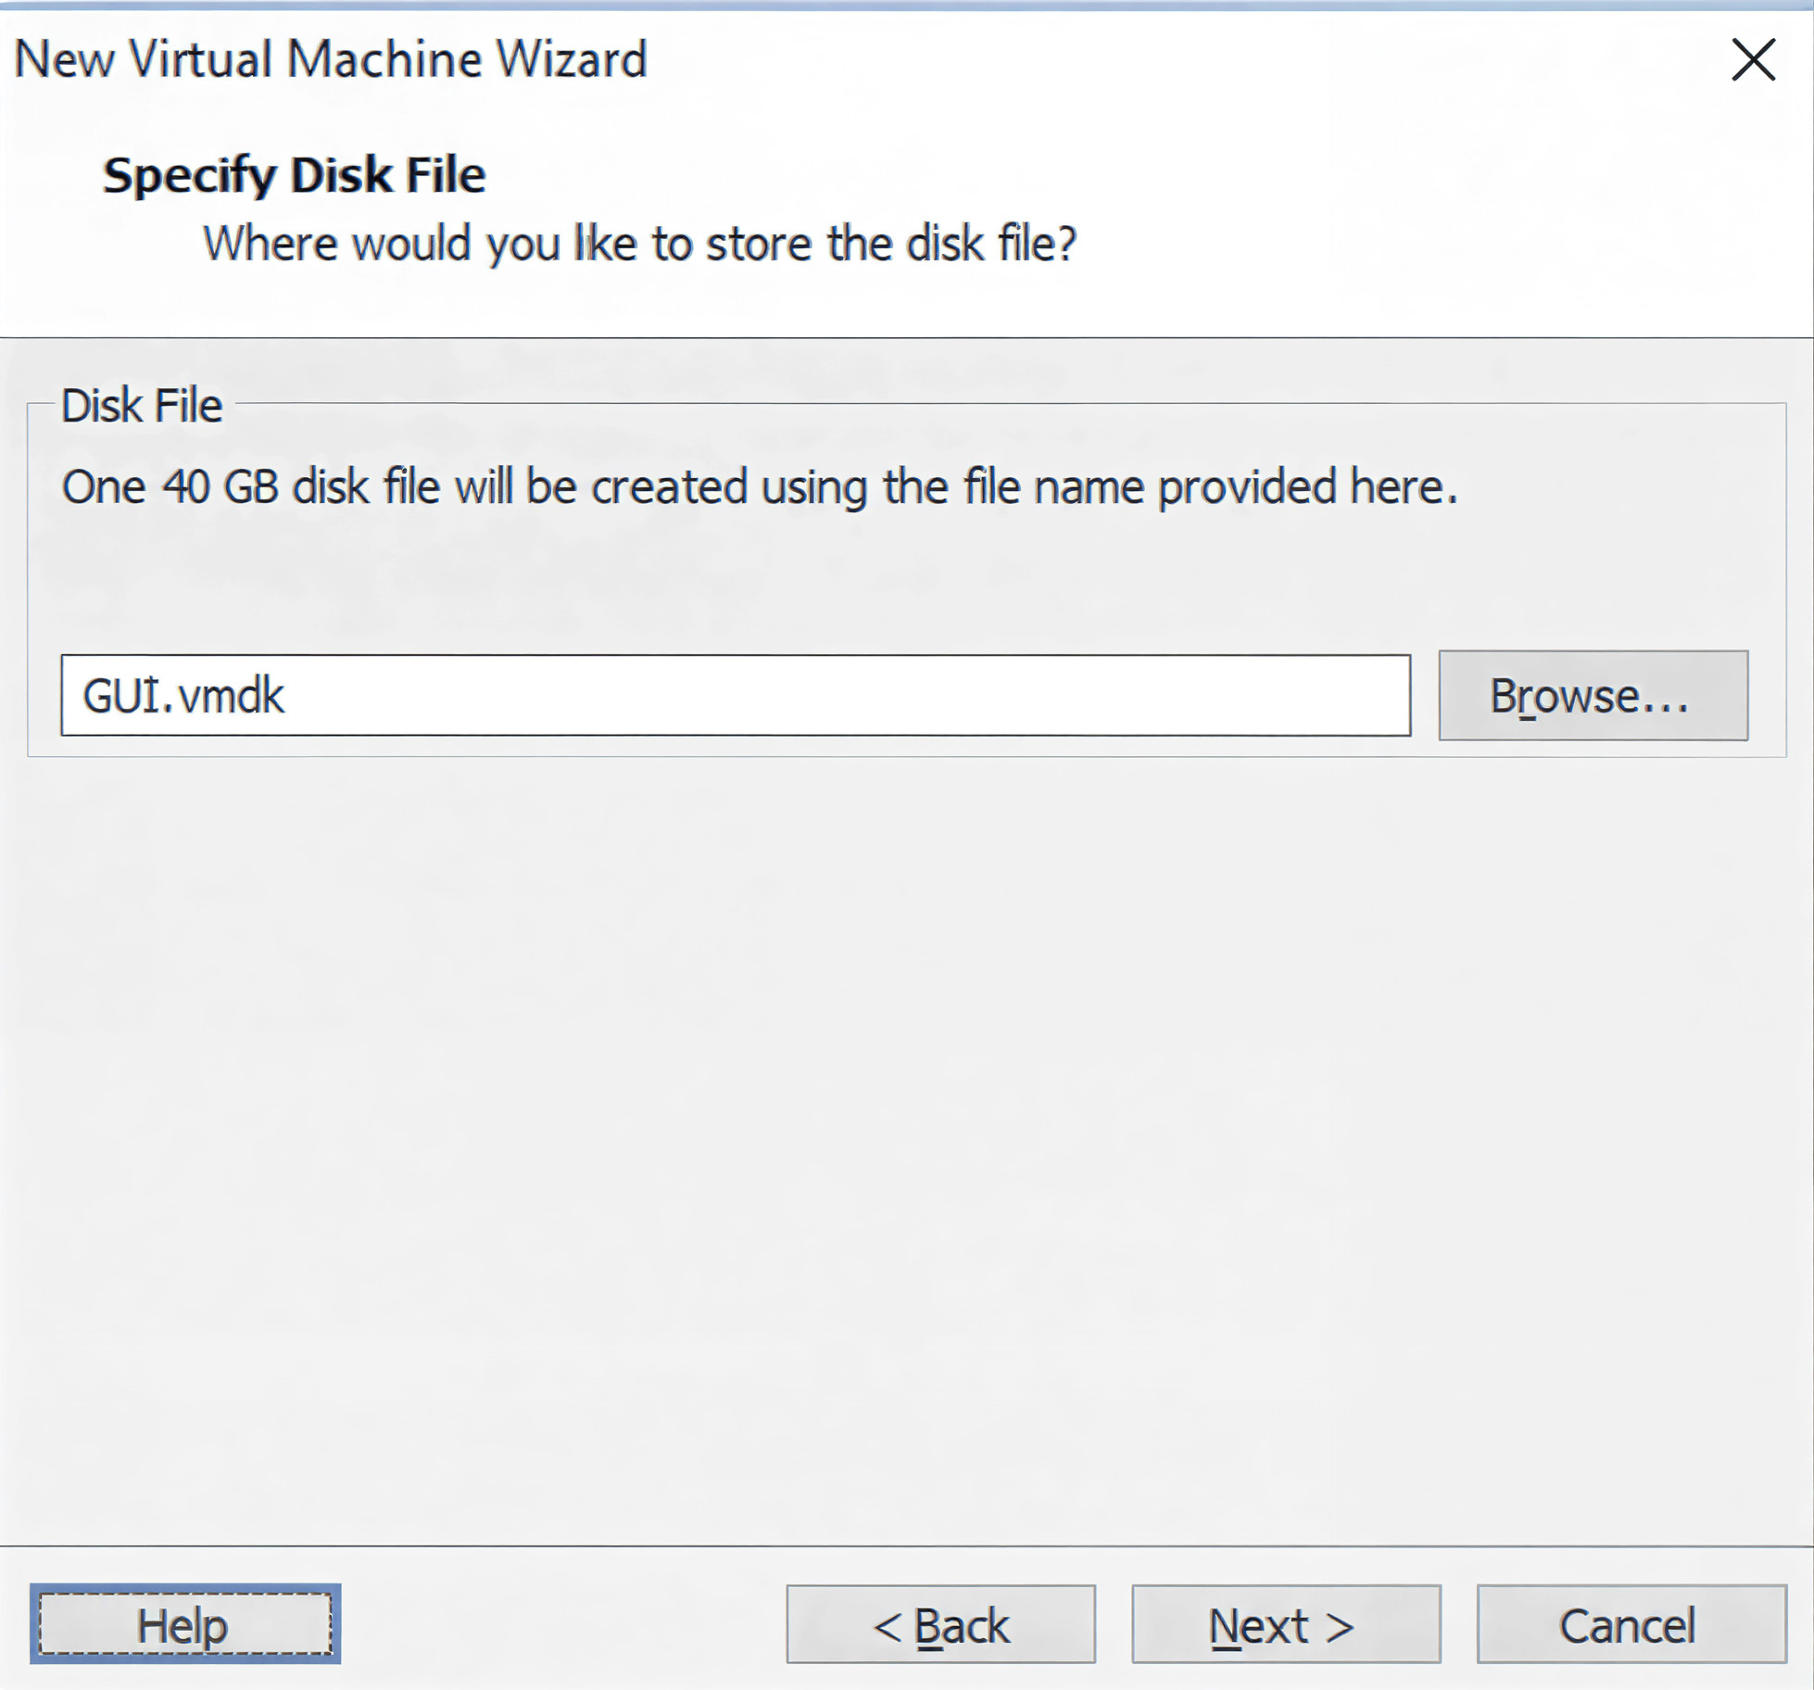Open the file browser for the disk file

click(x=1593, y=696)
